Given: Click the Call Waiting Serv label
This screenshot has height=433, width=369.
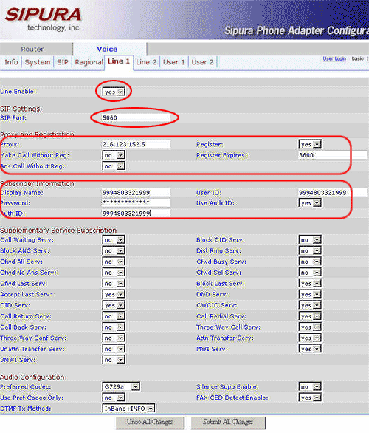Looking at the screenshot, I should 27,239.
